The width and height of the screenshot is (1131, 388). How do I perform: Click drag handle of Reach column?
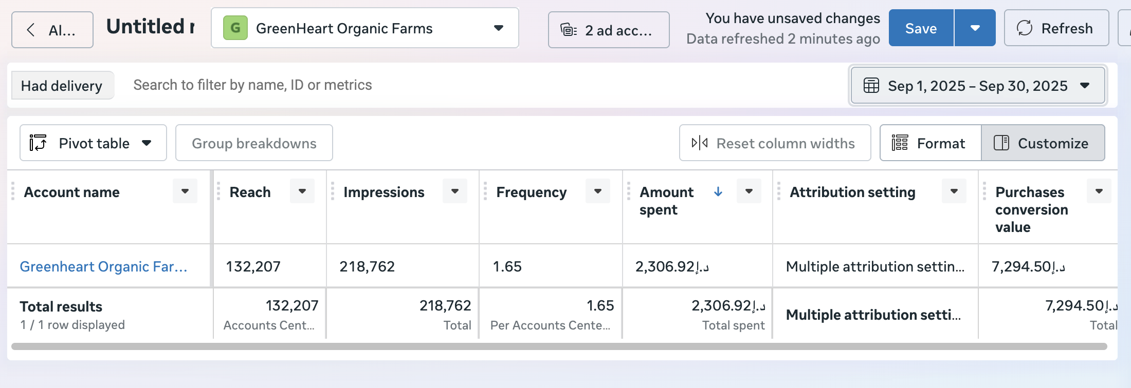click(218, 191)
